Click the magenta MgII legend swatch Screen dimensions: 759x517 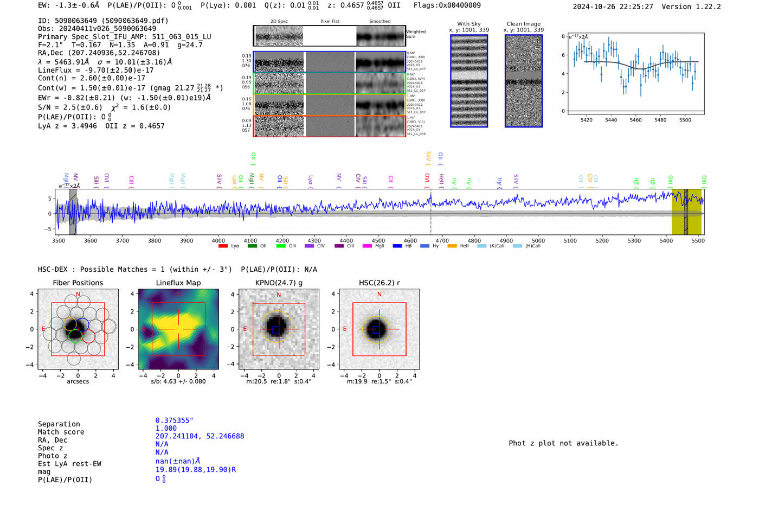point(367,246)
